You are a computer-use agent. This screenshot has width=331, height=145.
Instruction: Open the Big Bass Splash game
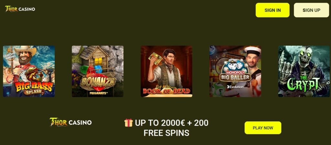coord(29,71)
